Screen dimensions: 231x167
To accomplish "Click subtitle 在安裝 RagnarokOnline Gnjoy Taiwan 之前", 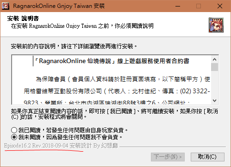I will click(x=60, y=26).
